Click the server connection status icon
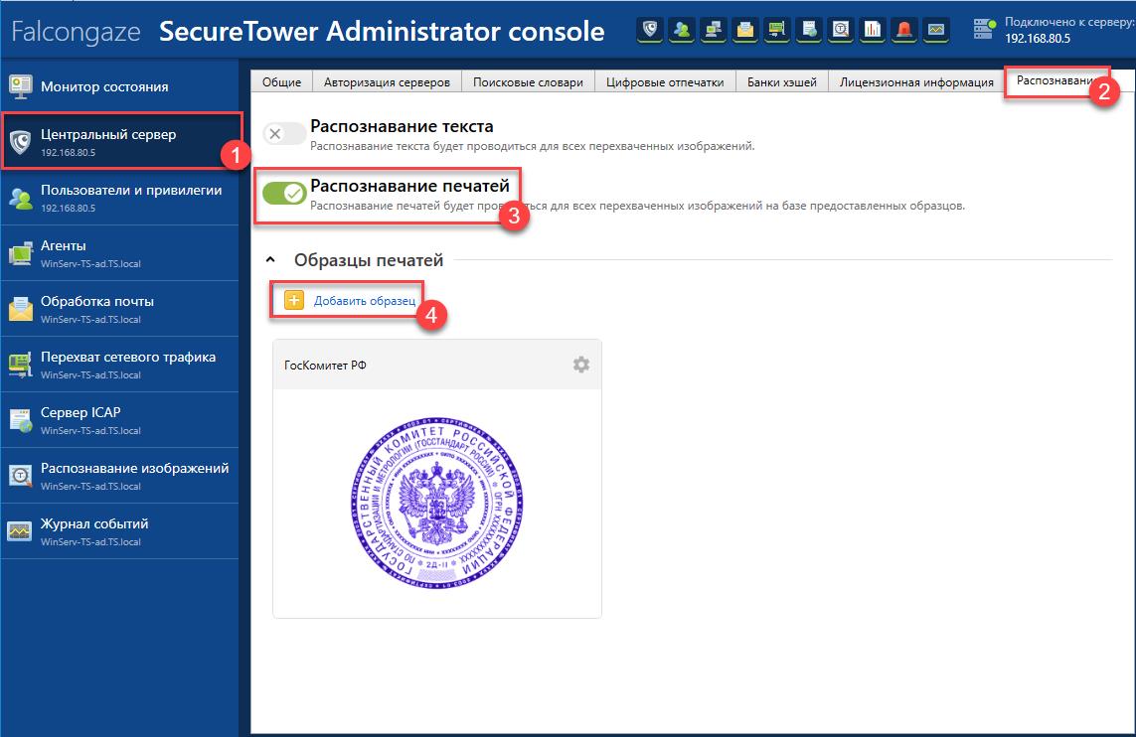Image resolution: width=1136 pixels, height=737 pixels. (x=984, y=29)
